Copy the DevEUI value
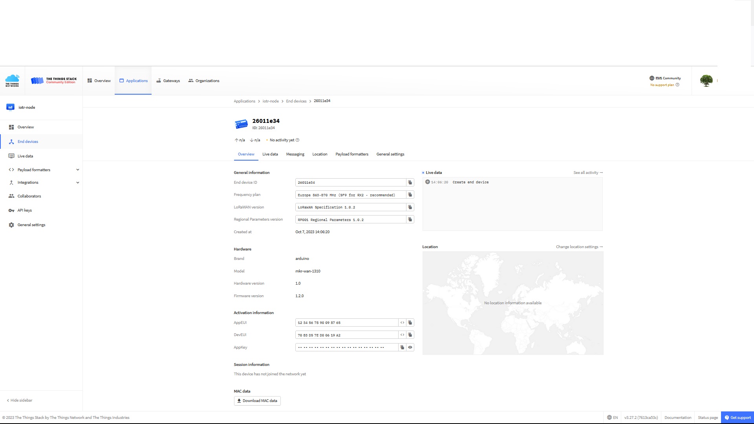 tap(410, 335)
